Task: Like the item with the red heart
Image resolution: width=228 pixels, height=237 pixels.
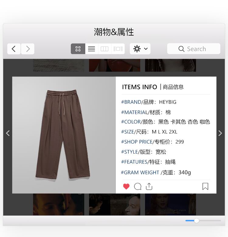Action: coord(126,186)
